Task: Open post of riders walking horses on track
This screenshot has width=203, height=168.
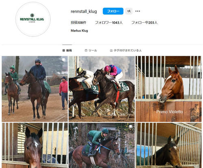Action: click(x=35, y=89)
